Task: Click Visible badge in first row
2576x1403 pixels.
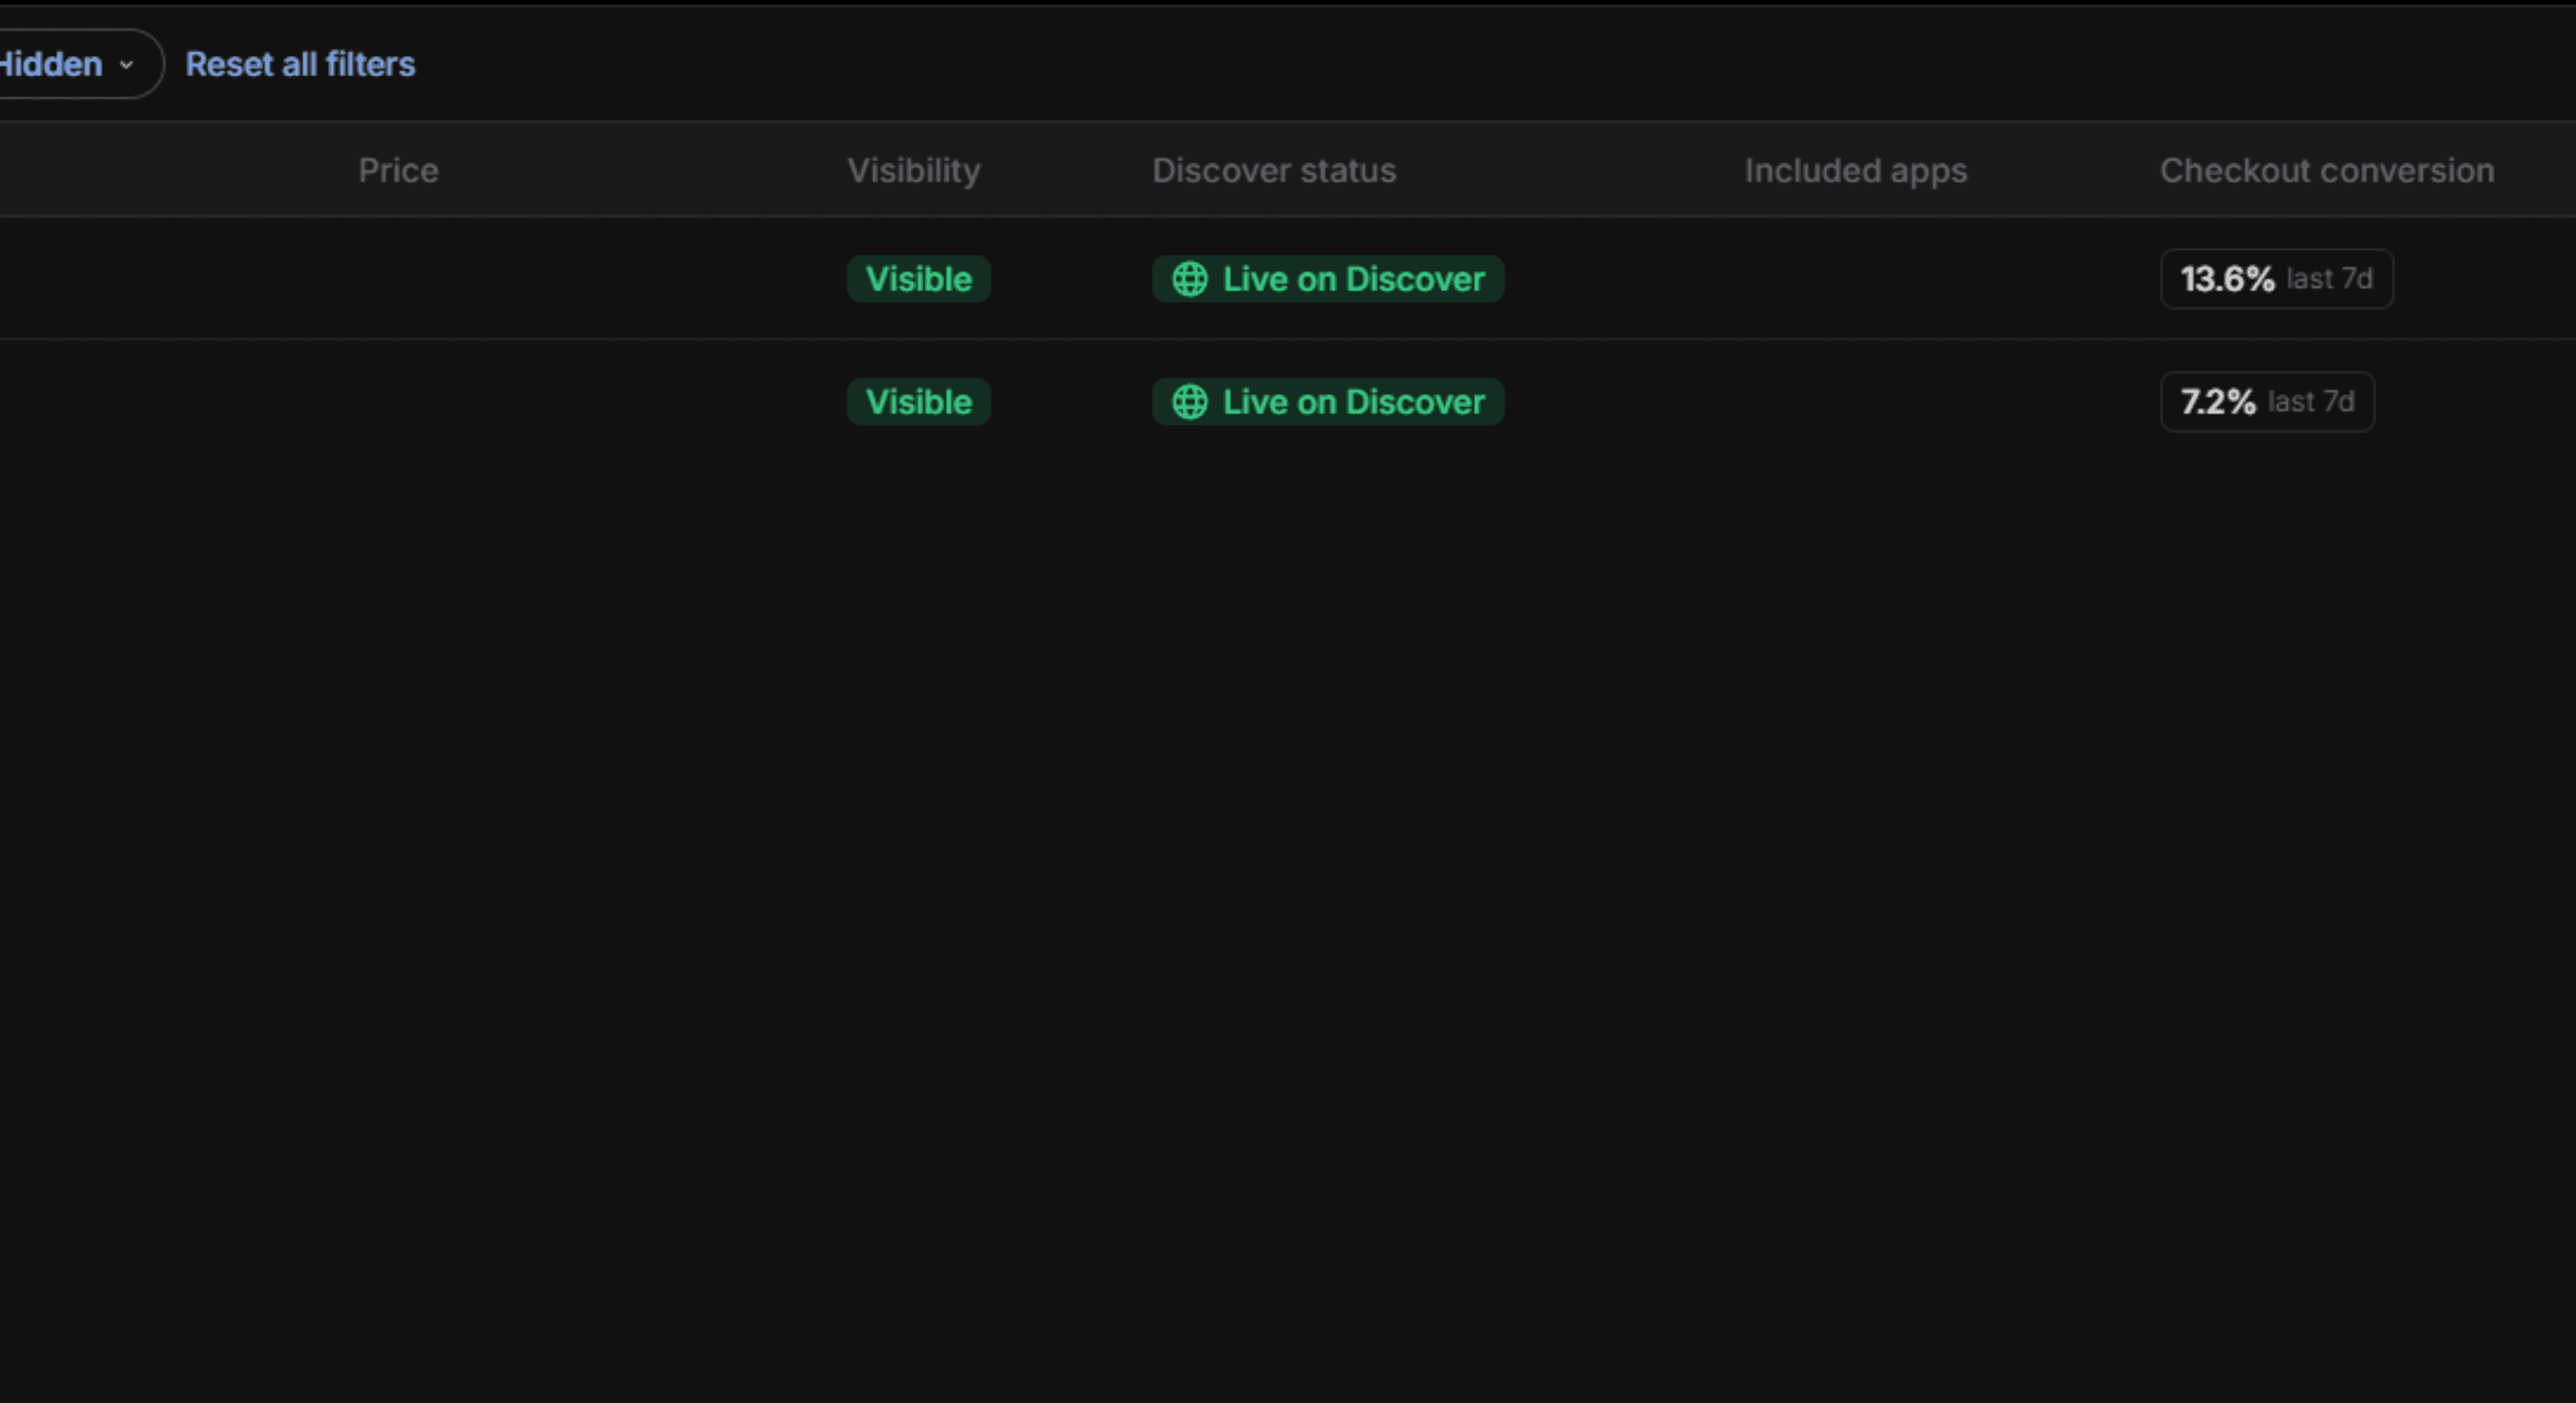Action: (918, 279)
